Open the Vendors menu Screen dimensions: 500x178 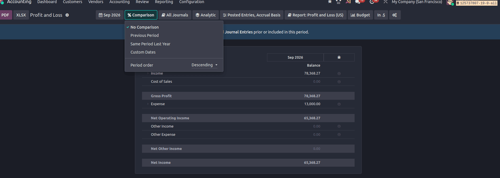(96, 2)
